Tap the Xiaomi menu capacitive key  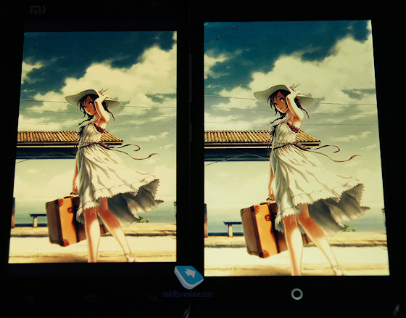(29, 298)
